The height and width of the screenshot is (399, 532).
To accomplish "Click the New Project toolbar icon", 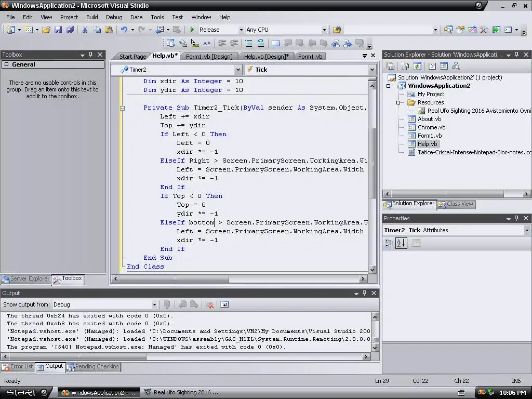I will pyautogui.click(x=11, y=30).
